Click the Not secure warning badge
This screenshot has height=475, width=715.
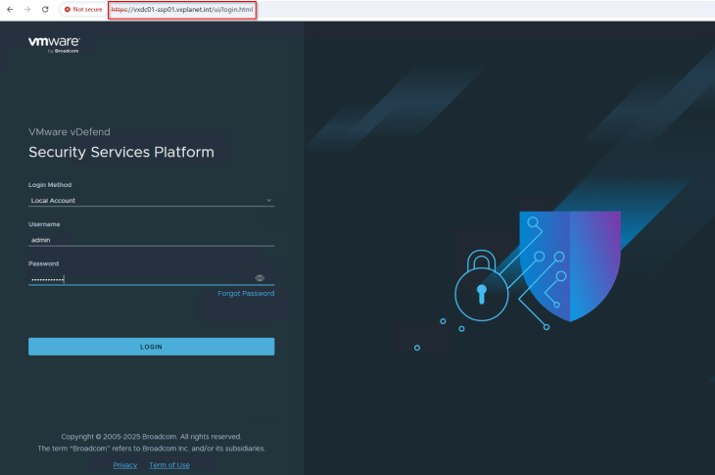83,9
